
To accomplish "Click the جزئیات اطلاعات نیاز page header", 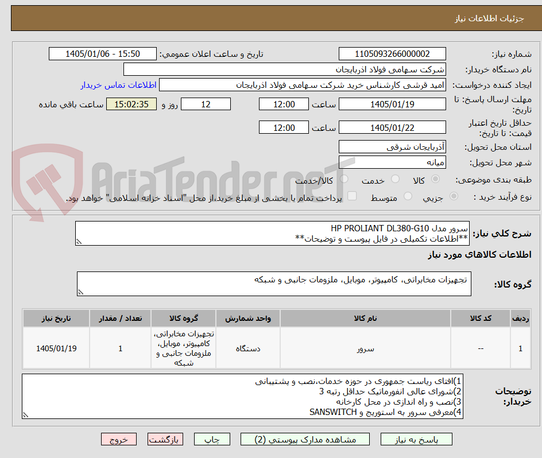I will coord(489,18).
